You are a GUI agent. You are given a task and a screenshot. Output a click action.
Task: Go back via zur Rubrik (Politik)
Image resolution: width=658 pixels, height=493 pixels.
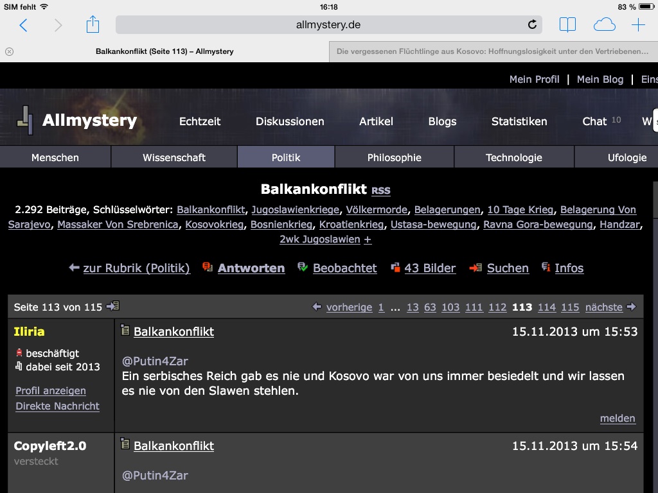click(136, 268)
